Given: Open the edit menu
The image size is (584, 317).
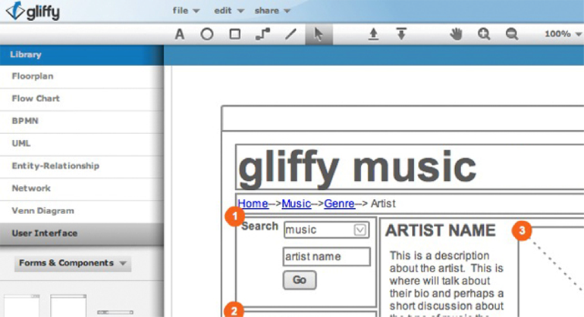Looking at the screenshot, I should click(229, 11).
